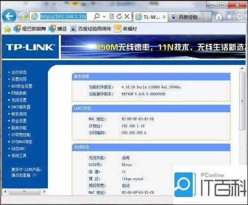Open browser tools gear icon
Viewport: 248px width, 205px height.
coord(240,16)
